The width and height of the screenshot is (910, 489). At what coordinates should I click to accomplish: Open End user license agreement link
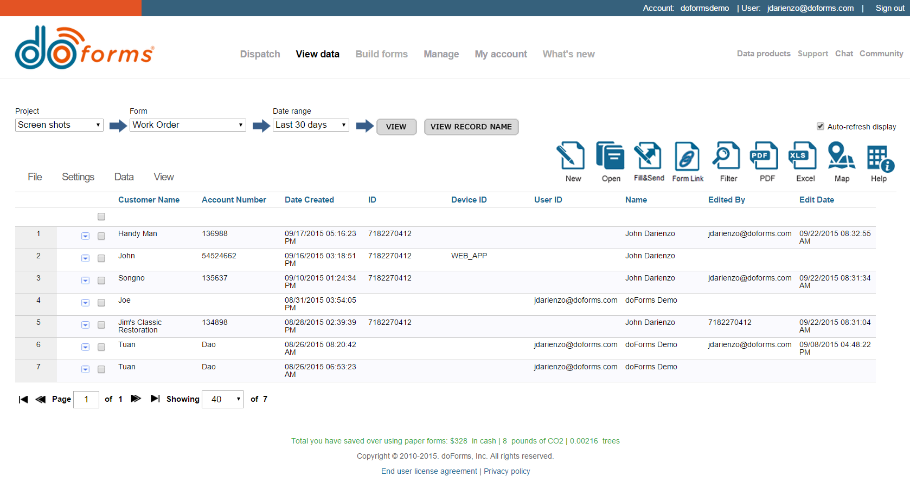click(429, 471)
